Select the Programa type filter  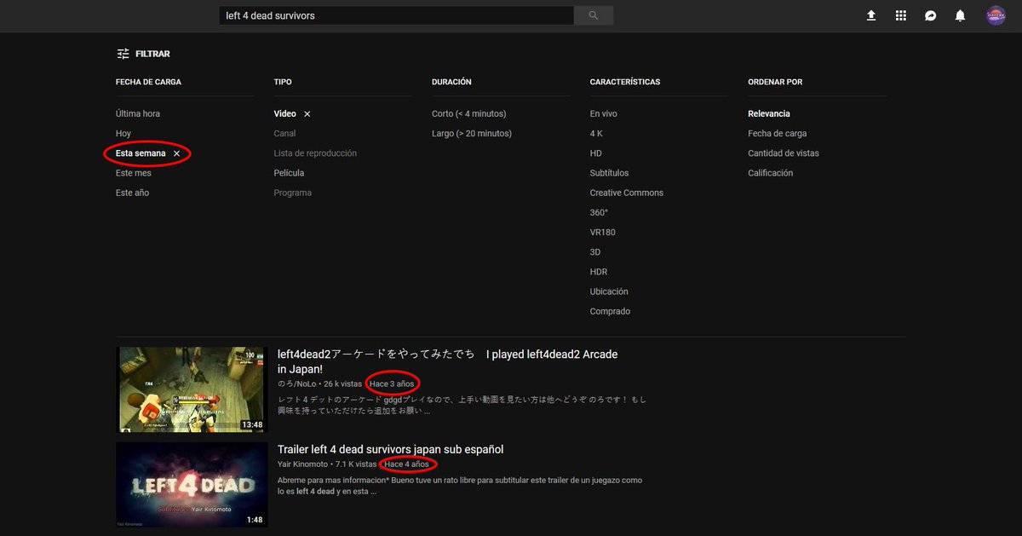click(x=292, y=193)
